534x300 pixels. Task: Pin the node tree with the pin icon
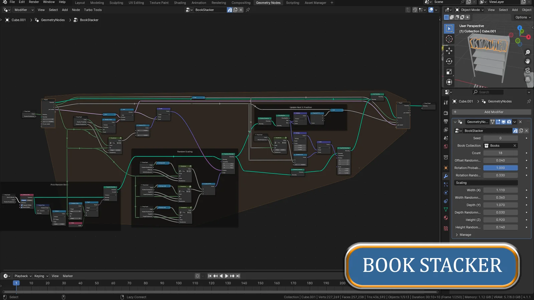247,10
